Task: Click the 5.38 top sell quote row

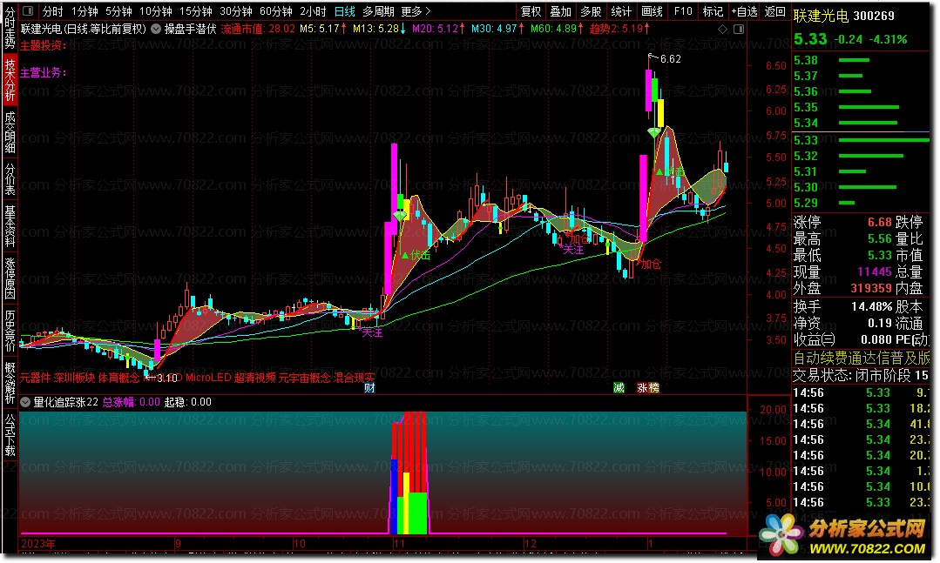Action: 861,61
